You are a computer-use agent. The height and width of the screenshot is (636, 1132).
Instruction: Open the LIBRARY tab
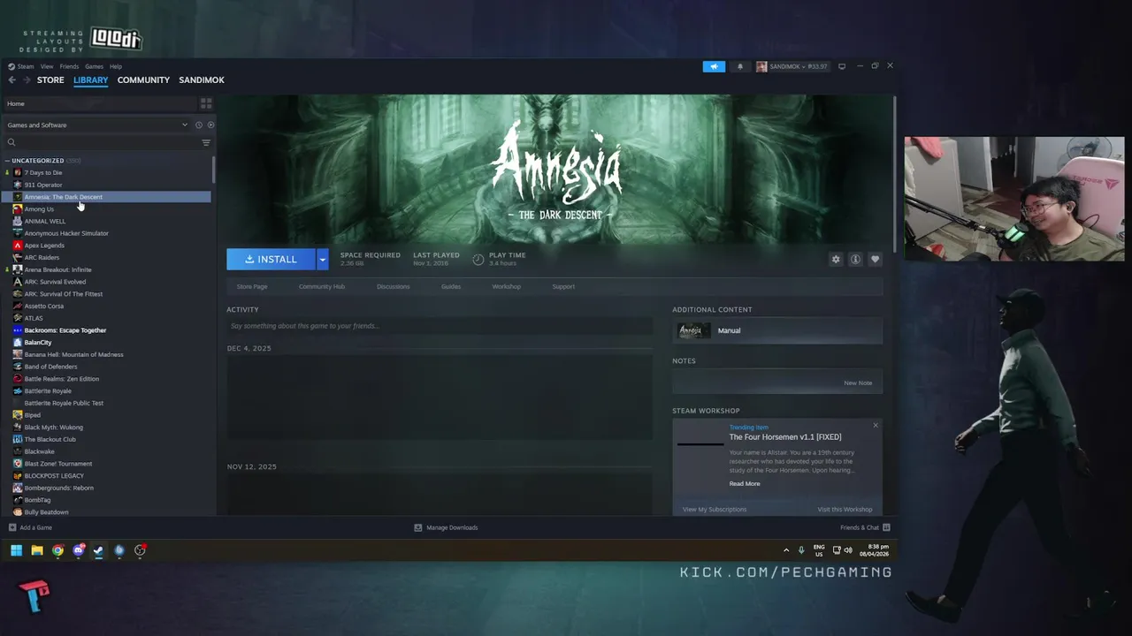pyautogui.click(x=91, y=79)
